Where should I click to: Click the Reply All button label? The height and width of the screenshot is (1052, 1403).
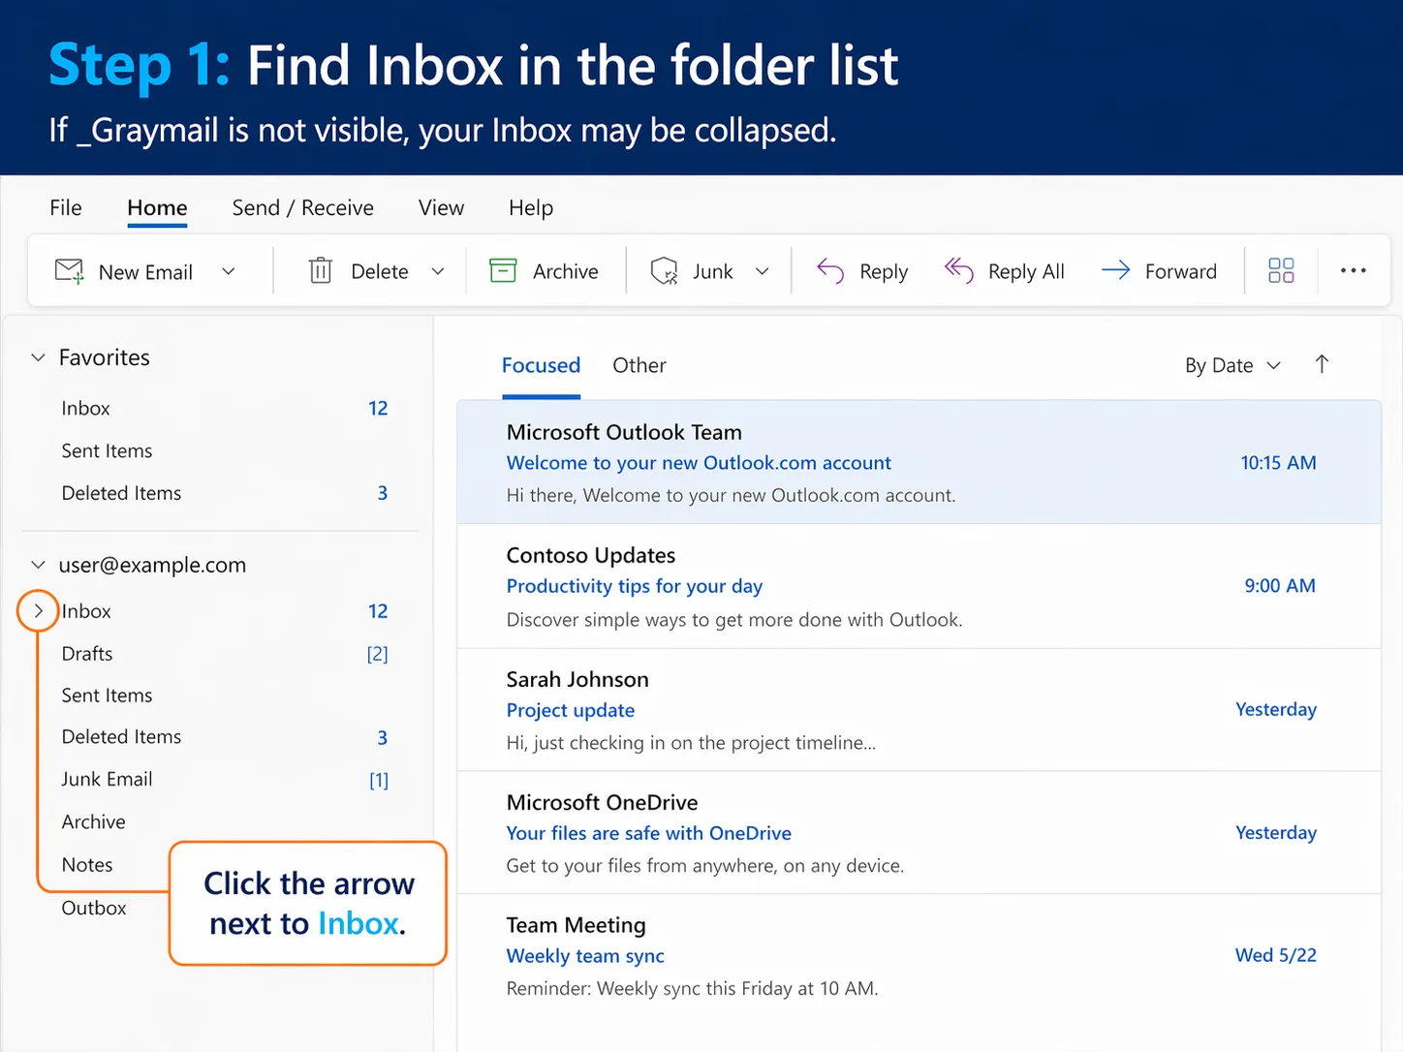coord(1026,272)
